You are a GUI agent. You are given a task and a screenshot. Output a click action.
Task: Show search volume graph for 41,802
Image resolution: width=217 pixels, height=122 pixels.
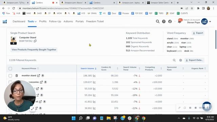(x=94, y=102)
